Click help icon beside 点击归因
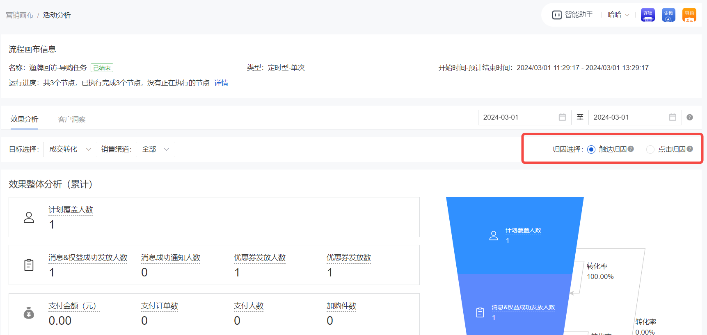The height and width of the screenshot is (335, 707). [690, 149]
